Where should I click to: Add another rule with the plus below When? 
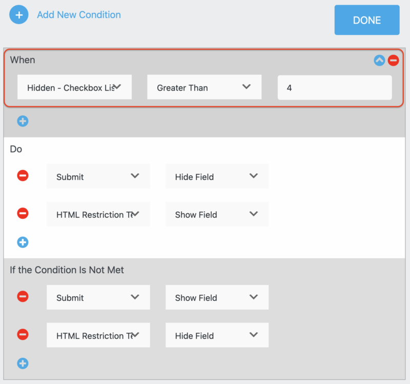(x=23, y=121)
